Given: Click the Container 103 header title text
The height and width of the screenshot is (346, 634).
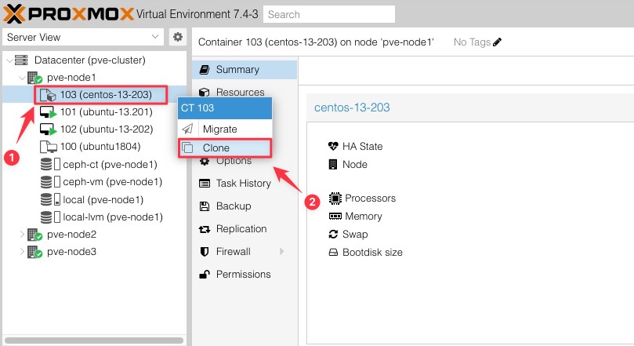Looking at the screenshot, I should coord(316,42).
